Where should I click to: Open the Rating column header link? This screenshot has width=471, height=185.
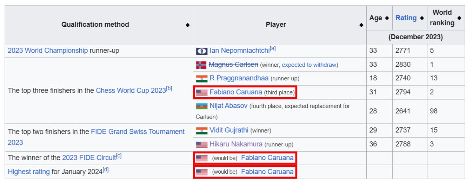tap(406, 18)
